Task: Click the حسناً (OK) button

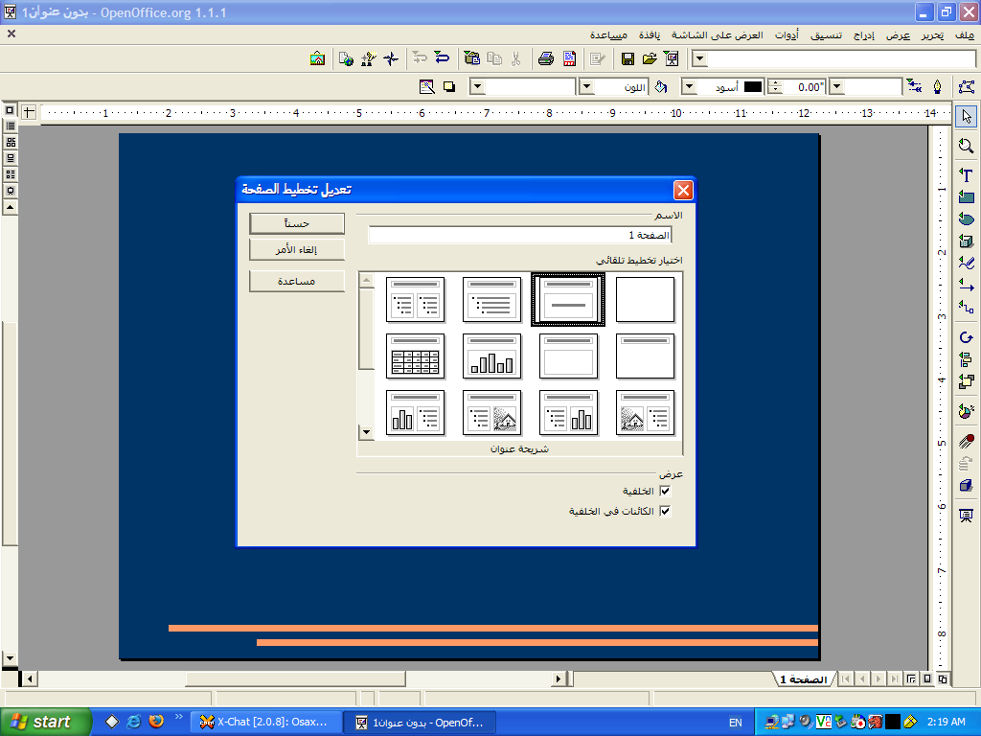Action: click(296, 223)
